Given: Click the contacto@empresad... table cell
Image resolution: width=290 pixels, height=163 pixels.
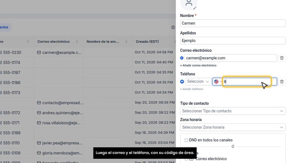Looking at the screenshot, I should pos(59,103).
